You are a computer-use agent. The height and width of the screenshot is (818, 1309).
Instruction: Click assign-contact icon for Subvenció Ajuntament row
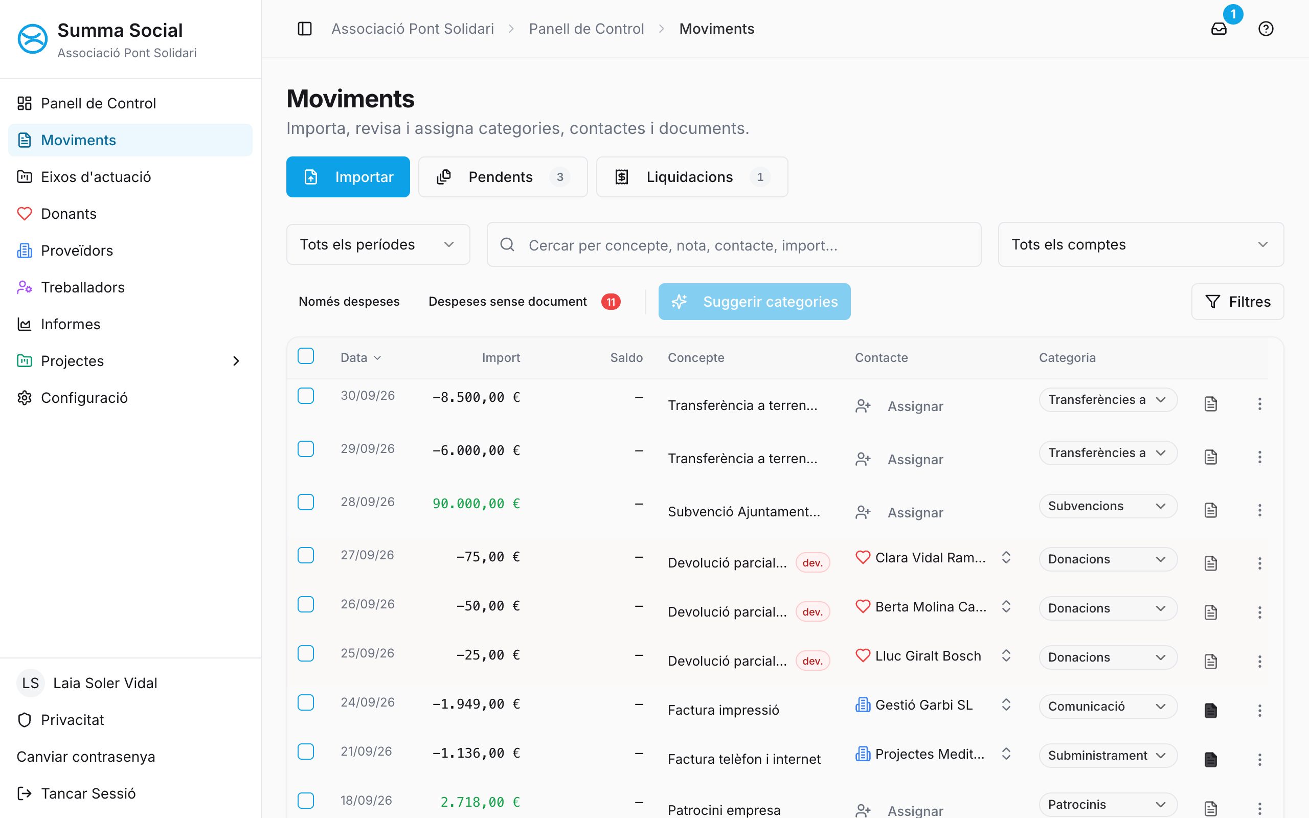863,512
